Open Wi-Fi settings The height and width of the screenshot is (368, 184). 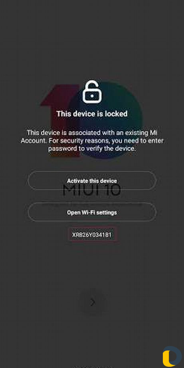click(x=92, y=212)
